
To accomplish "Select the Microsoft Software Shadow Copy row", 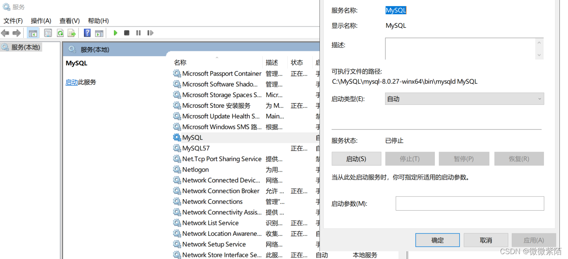I will click(246, 84).
